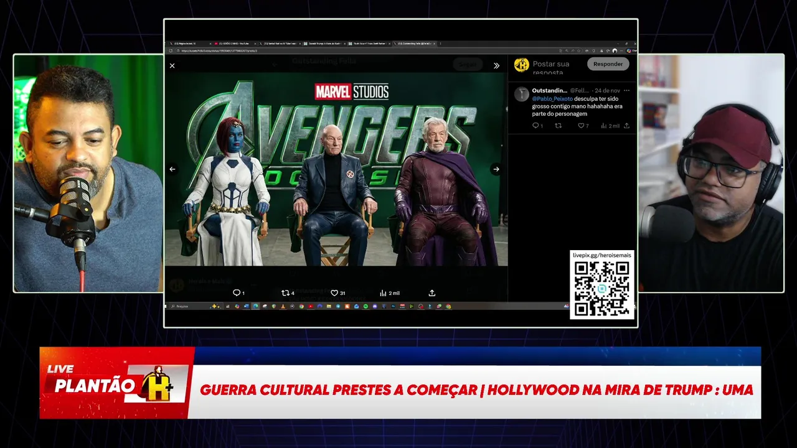The height and width of the screenshot is (448, 797).
Task: Open the Outstandin... display name link
Action: [549, 91]
